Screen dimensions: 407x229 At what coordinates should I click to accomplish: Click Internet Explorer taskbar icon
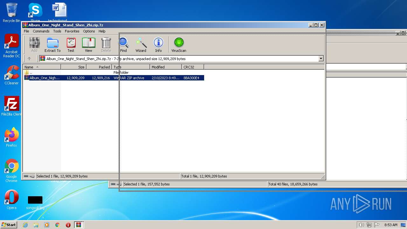(x=25, y=225)
